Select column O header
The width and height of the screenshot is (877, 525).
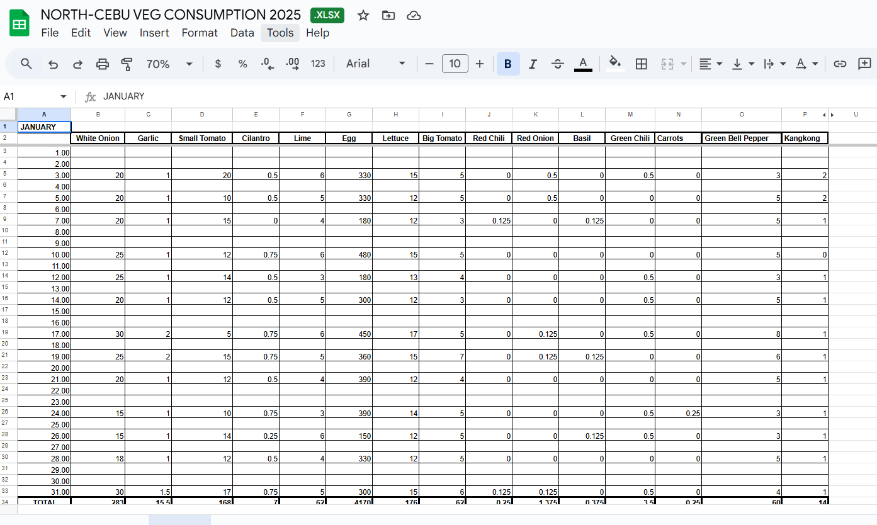[x=742, y=114]
